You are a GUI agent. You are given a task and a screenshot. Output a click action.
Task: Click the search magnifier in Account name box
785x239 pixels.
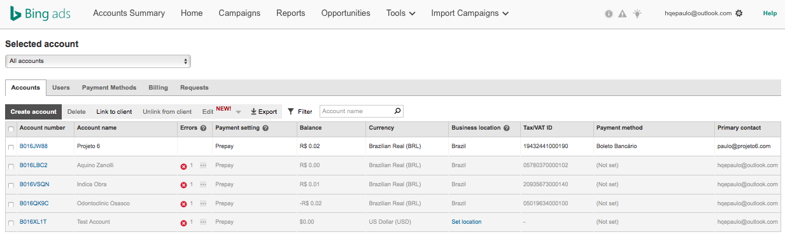tap(398, 111)
